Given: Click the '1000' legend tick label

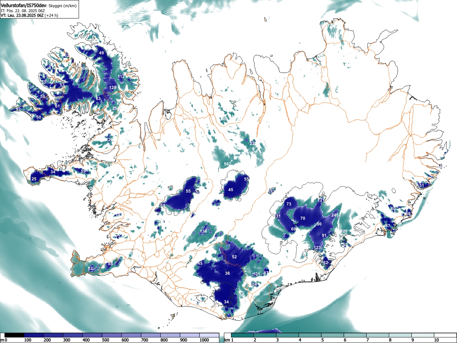Looking at the screenshot, I should tap(204, 340).
